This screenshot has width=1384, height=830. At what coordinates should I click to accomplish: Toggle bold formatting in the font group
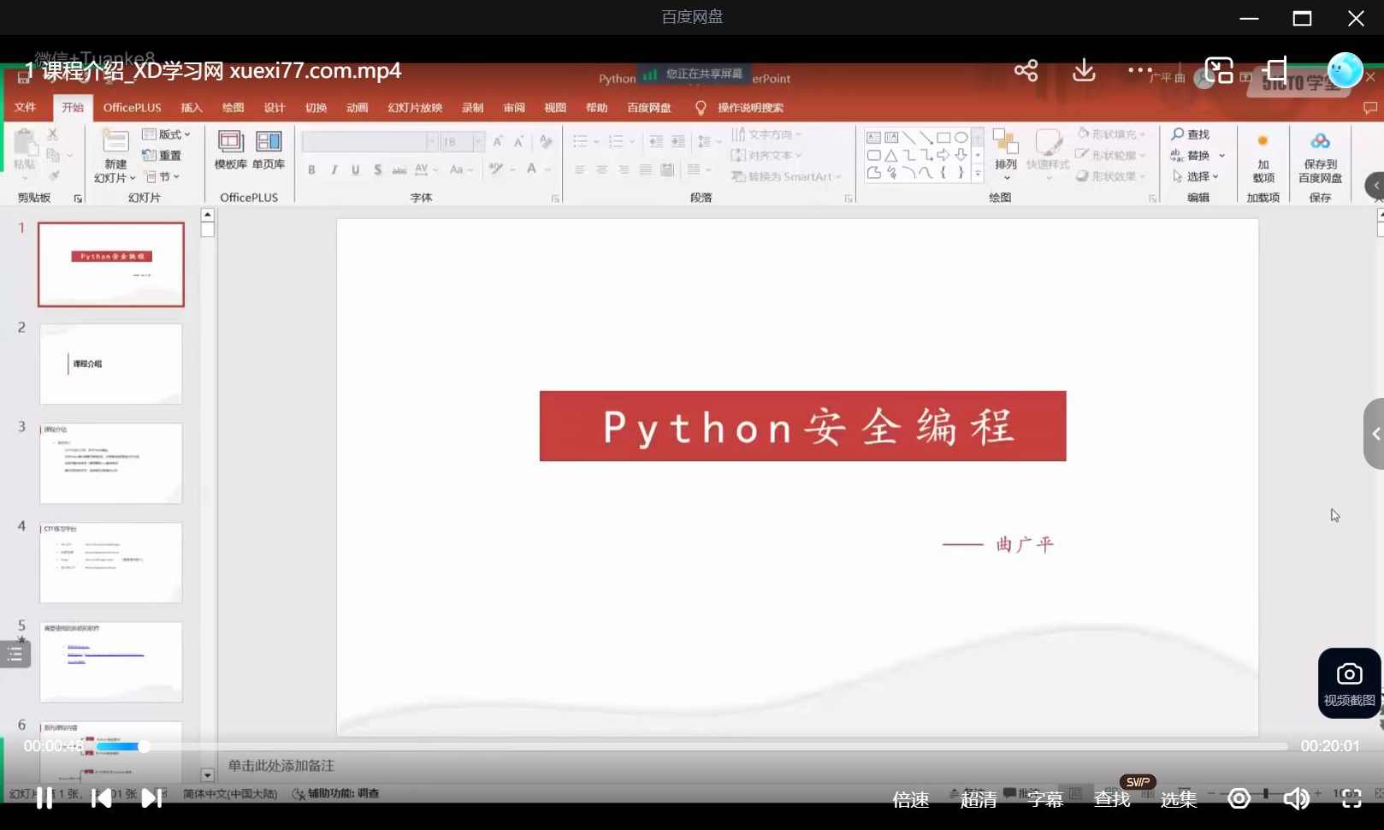[x=311, y=169]
